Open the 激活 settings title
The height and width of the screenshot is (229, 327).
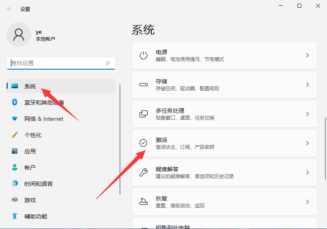[161, 140]
